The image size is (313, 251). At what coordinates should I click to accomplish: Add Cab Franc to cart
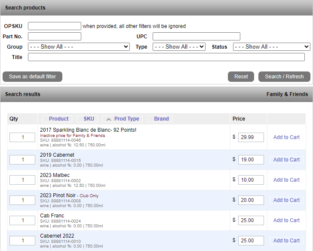pos(286,220)
